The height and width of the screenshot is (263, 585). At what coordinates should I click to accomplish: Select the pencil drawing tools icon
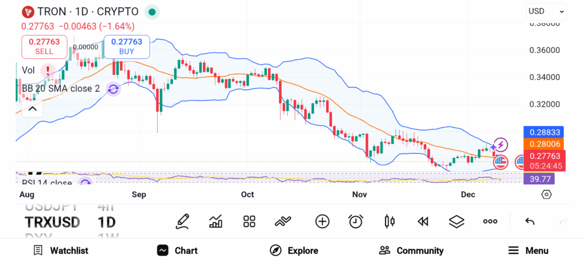pos(182,221)
